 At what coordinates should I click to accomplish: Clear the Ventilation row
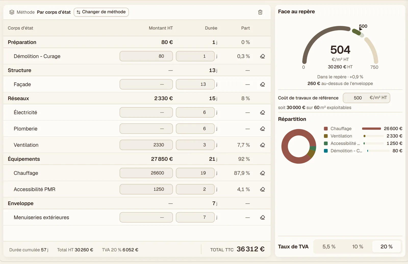262,145
